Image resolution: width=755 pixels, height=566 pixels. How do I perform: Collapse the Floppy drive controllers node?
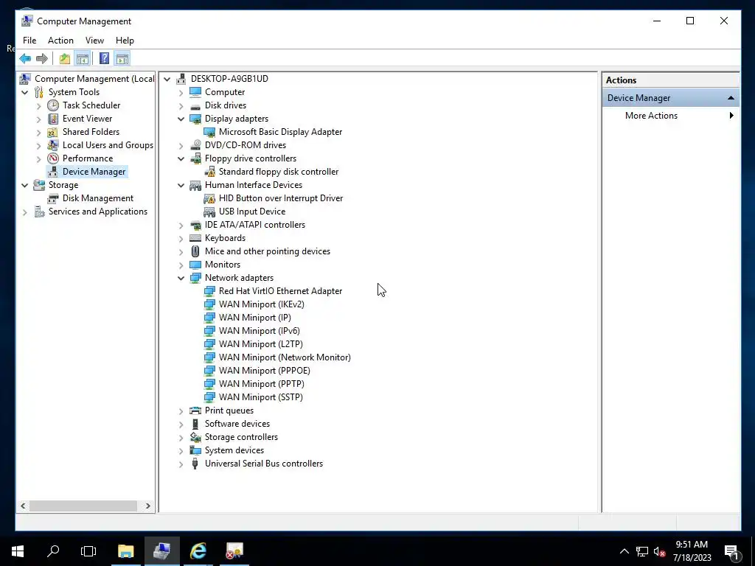(x=181, y=159)
